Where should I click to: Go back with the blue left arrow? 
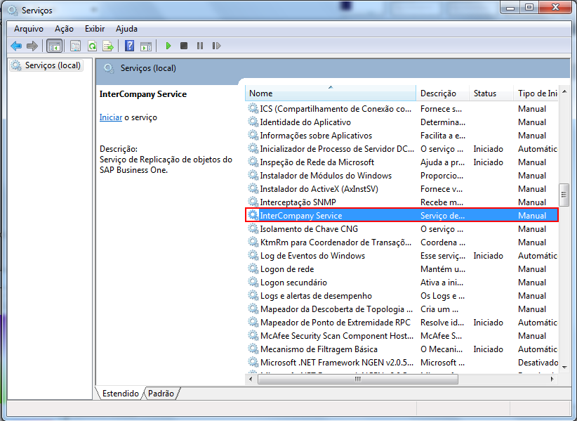coord(16,46)
